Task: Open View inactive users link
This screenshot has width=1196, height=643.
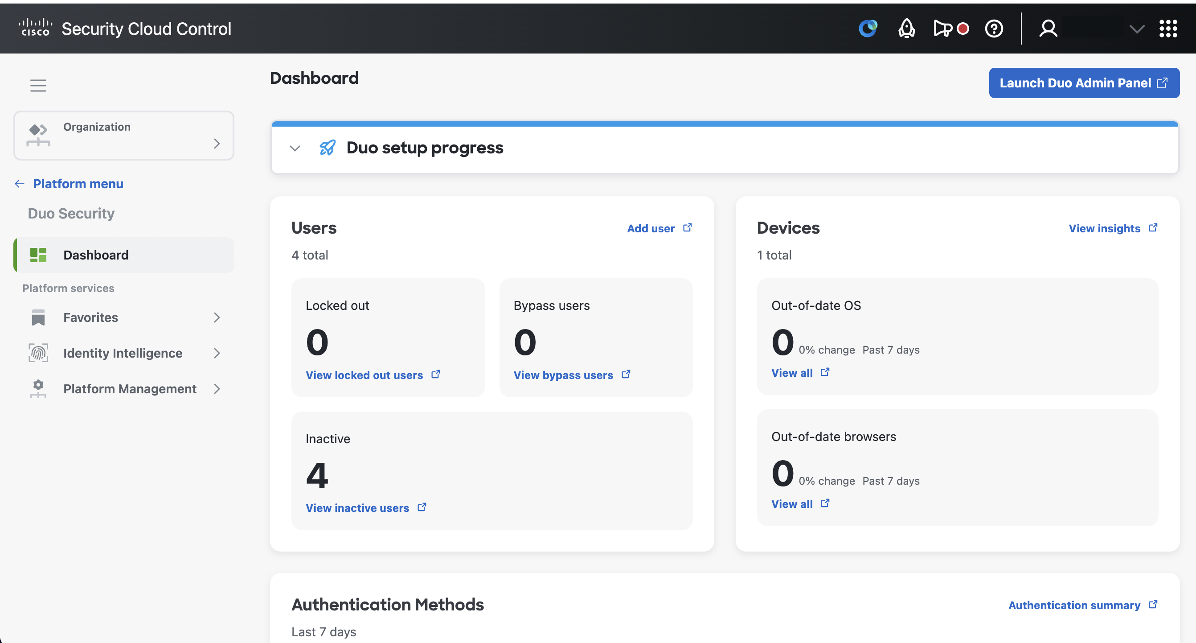Action: pos(357,508)
